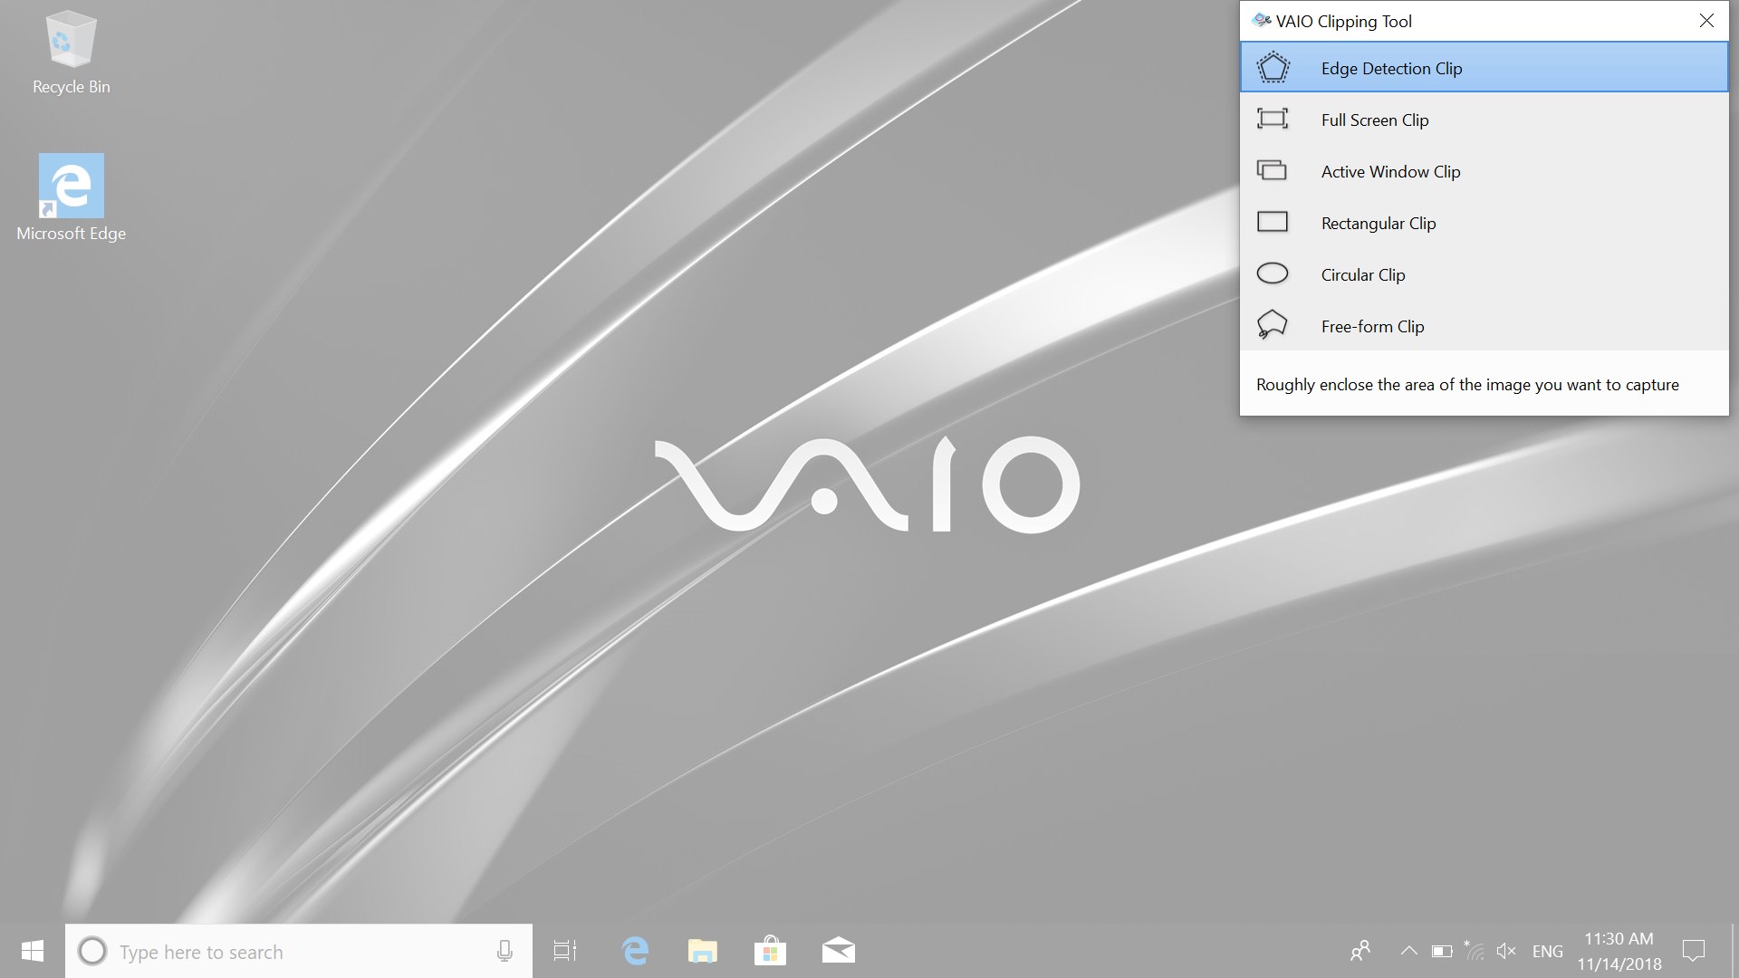Choose the Active Window Clip label
This screenshot has width=1739, height=978.
(x=1390, y=172)
